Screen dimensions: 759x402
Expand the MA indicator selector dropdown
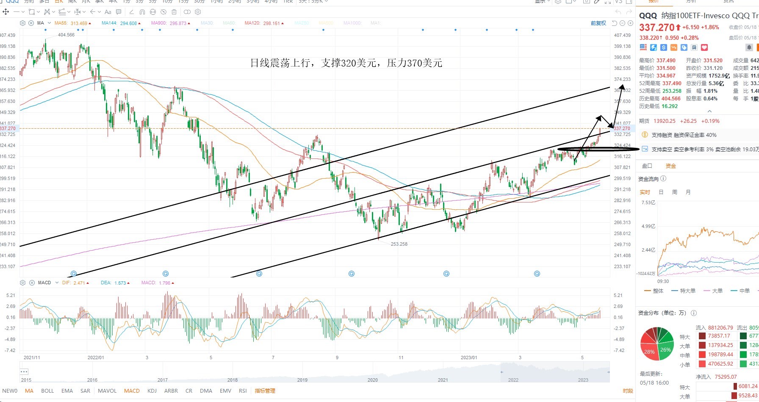click(x=50, y=23)
